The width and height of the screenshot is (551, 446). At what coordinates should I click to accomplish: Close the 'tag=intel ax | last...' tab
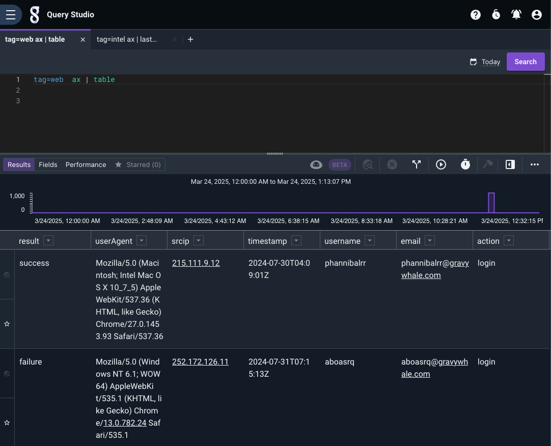(x=174, y=40)
